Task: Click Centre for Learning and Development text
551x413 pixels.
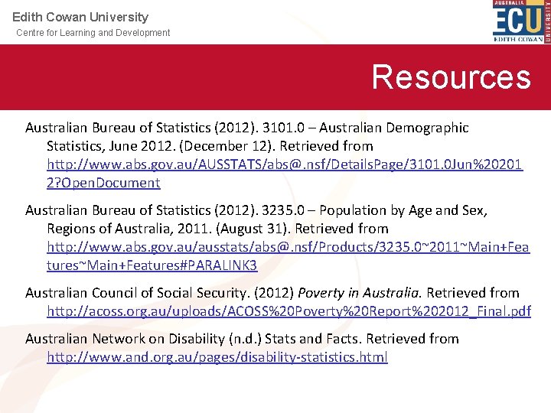Action: click(x=93, y=33)
